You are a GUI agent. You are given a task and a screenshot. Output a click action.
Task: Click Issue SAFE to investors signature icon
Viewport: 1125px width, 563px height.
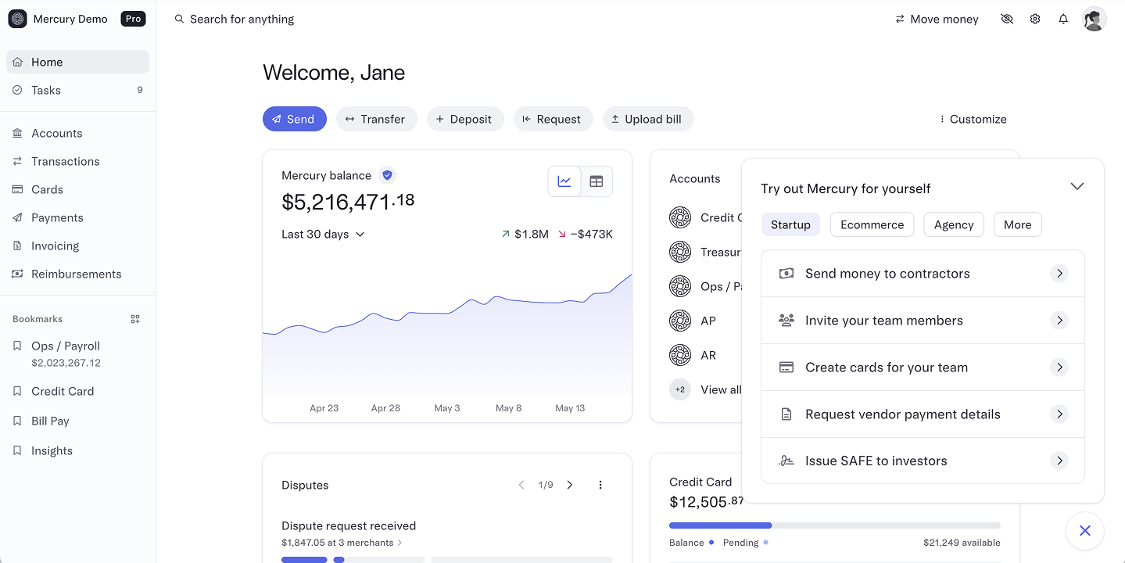[x=786, y=461]
